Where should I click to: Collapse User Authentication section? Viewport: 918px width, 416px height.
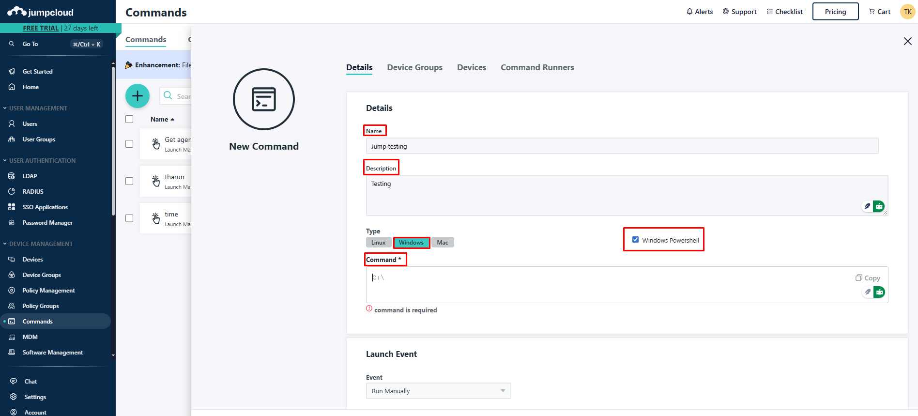click(x=39, y=160)
